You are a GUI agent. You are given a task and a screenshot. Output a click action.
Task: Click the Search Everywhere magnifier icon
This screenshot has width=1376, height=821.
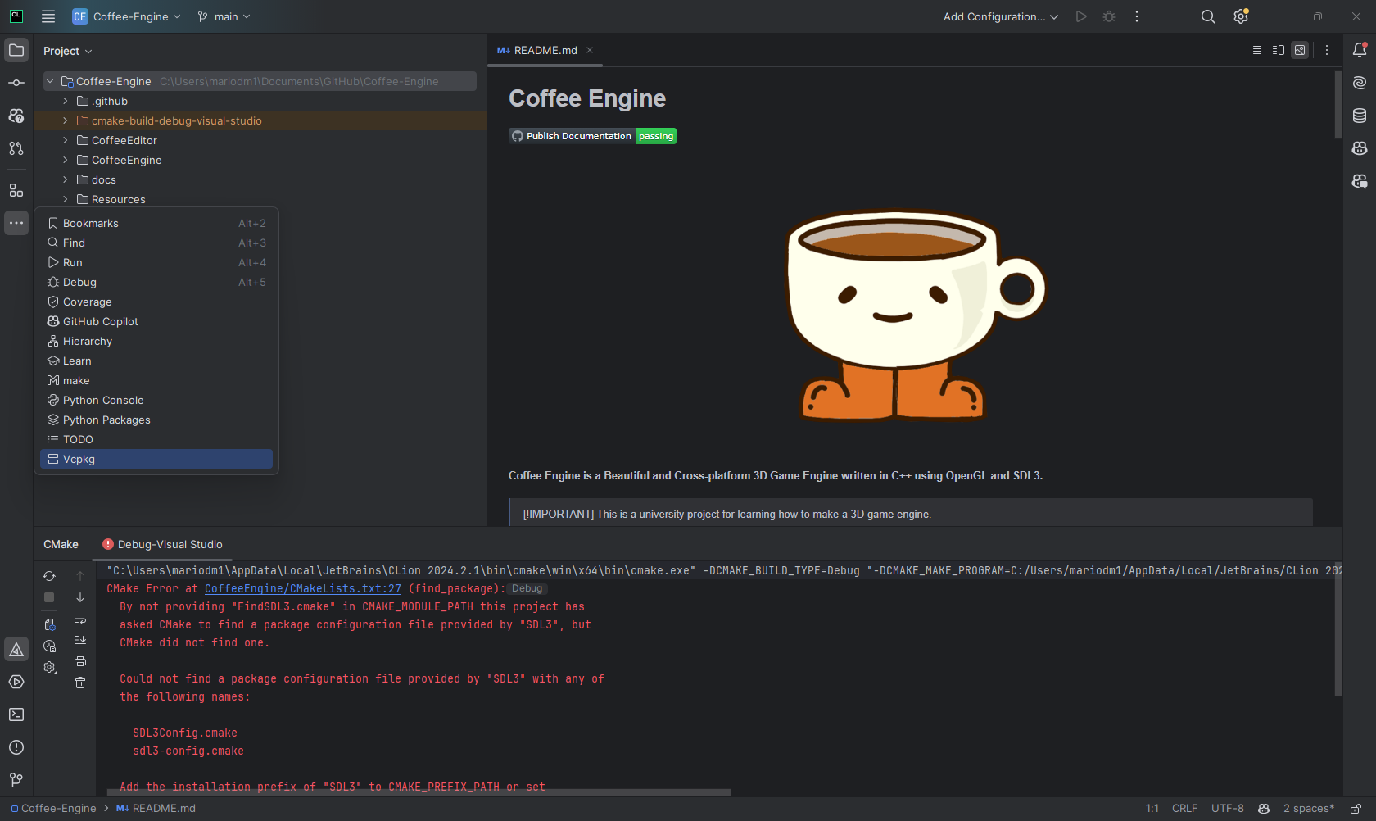tap(1208, 16)
